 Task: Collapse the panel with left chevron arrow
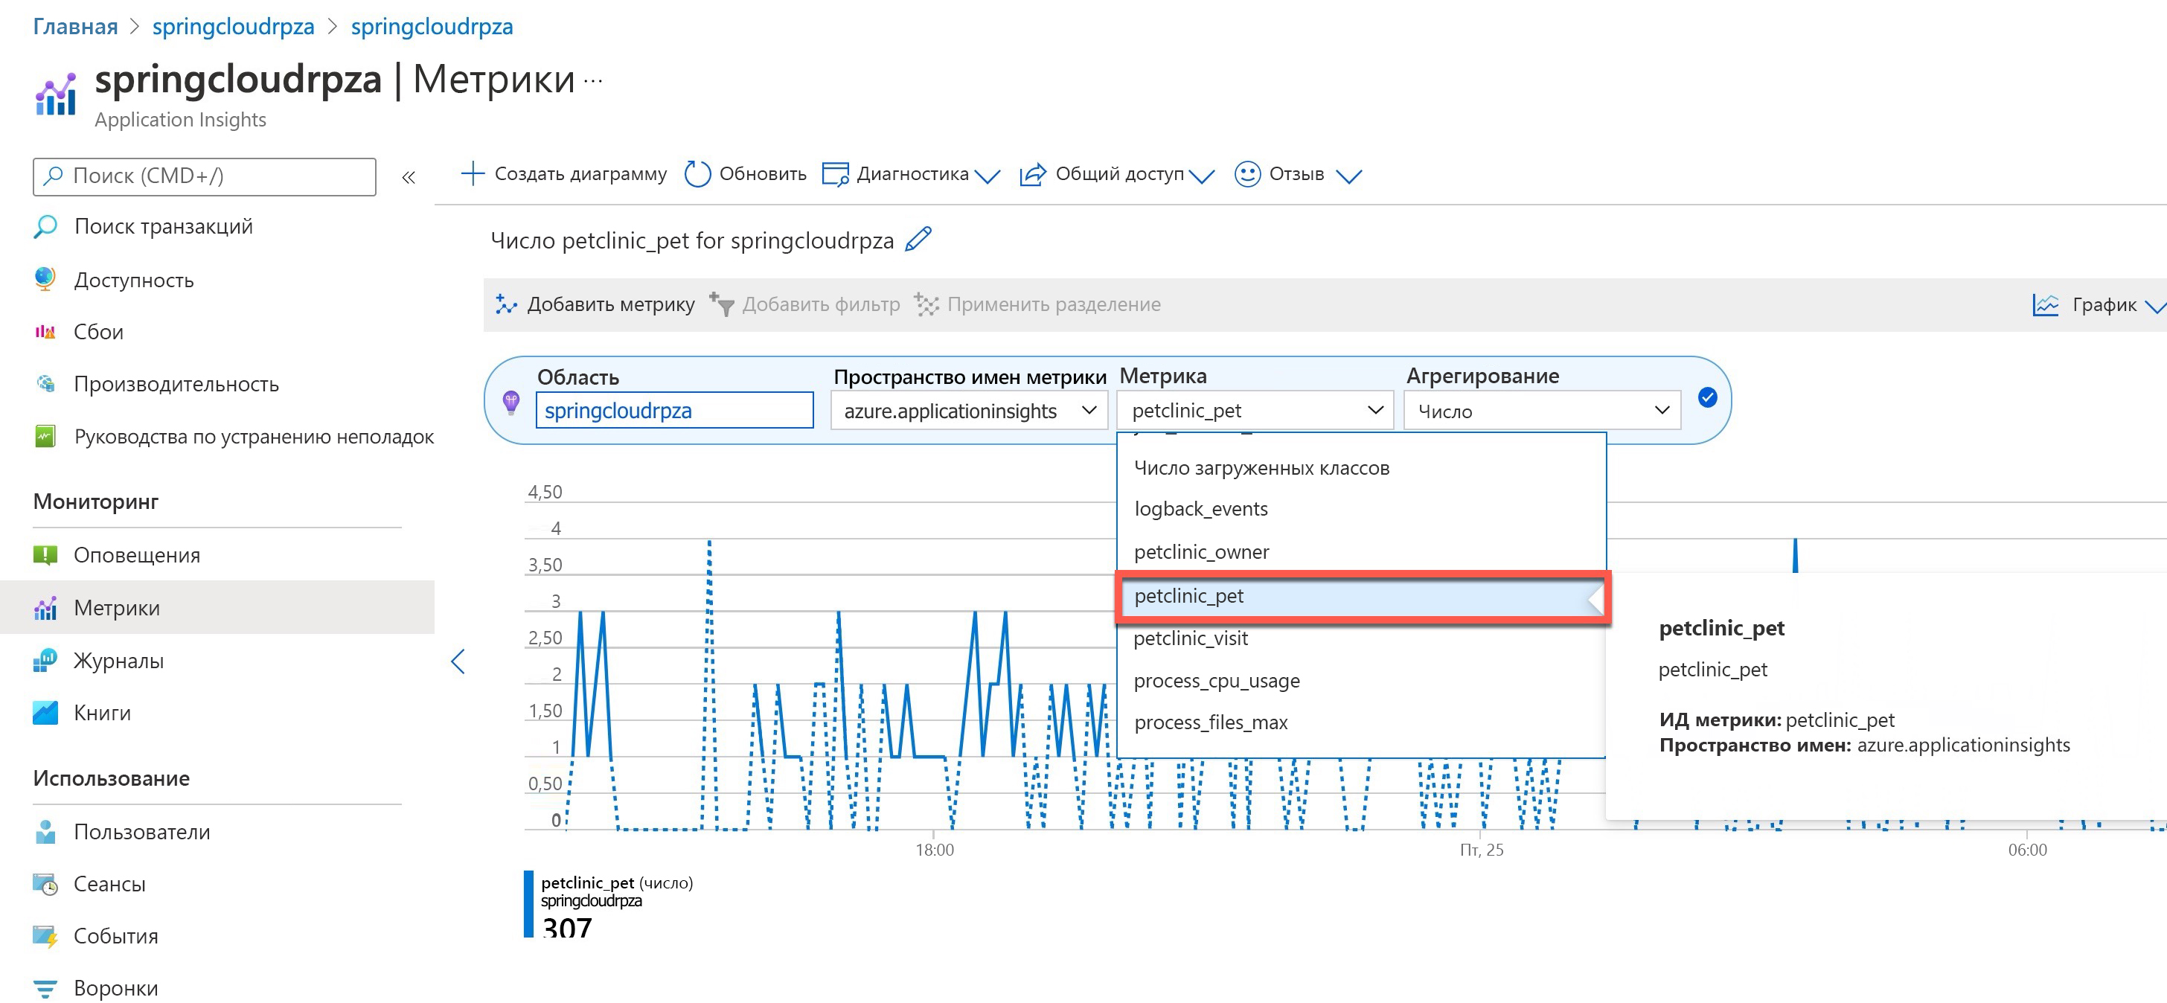click(458, 661)
